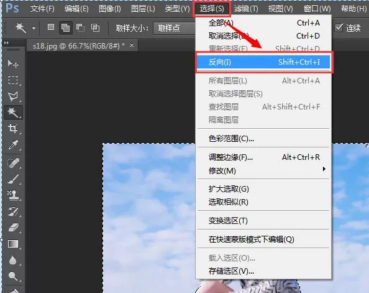
Task: Click the Photoshop Ps logo
Action: coord(12,8)
